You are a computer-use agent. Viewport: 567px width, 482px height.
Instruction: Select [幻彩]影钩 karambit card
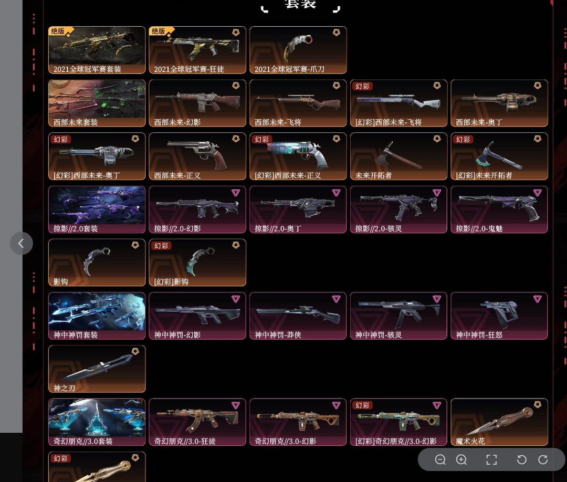click(197, 263)
